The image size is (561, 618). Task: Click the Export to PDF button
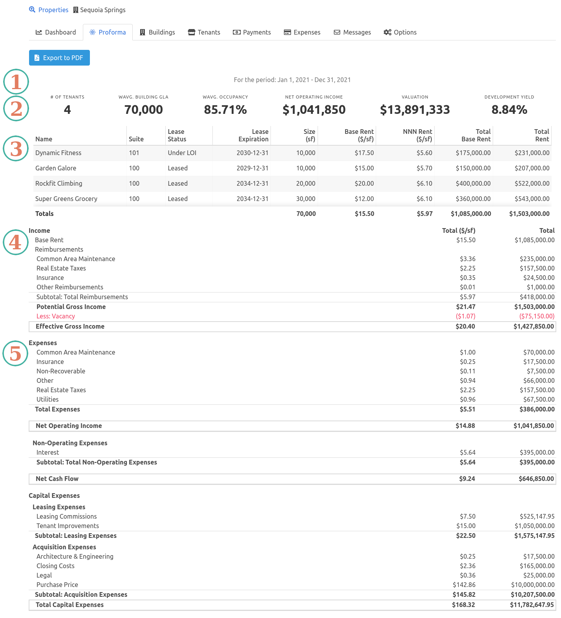59,58
